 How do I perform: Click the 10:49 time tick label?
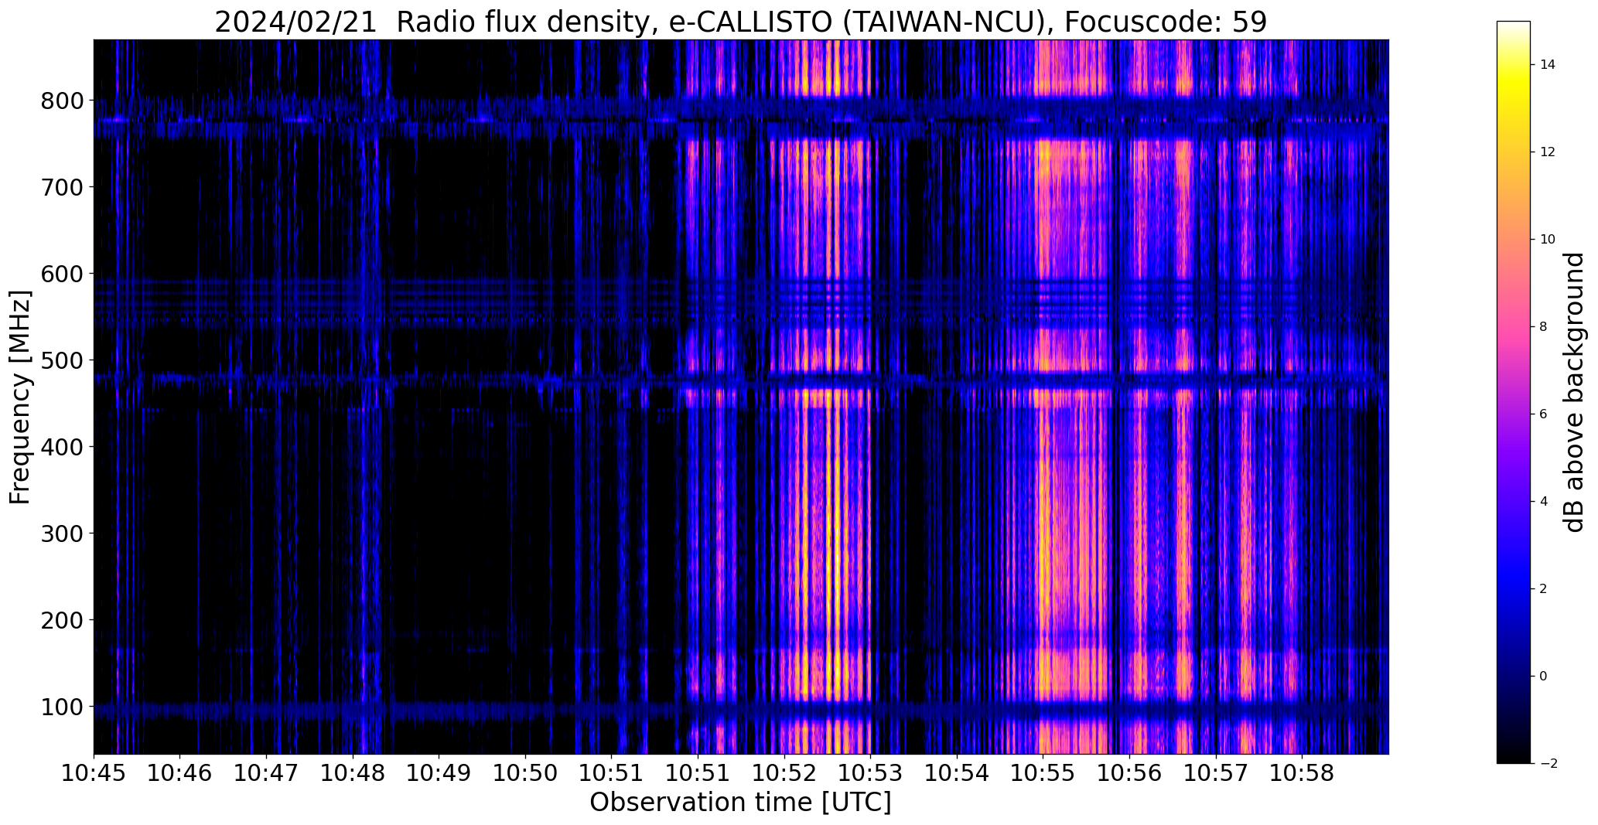coord(439,773)
